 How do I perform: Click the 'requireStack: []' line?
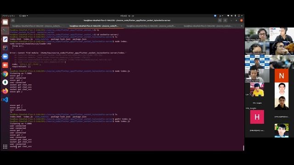click(x=21, y=66)
